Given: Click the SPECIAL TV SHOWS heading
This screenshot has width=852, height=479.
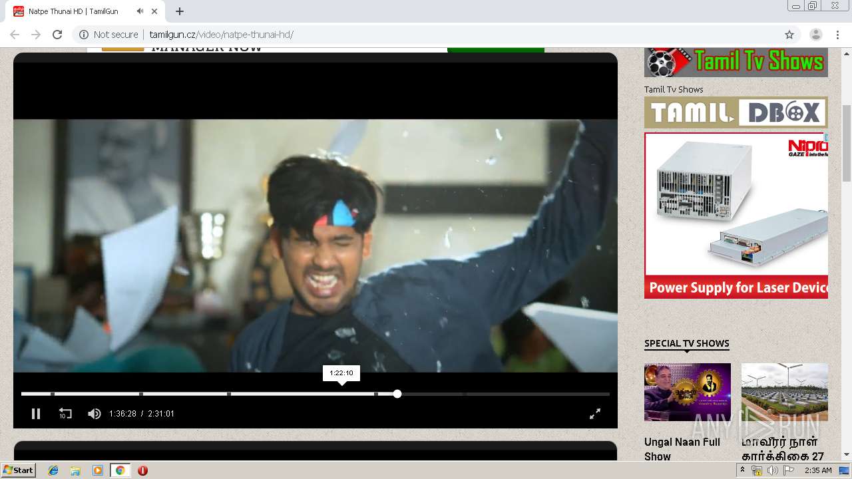Looking at the screenshot, I should (687, 343).
